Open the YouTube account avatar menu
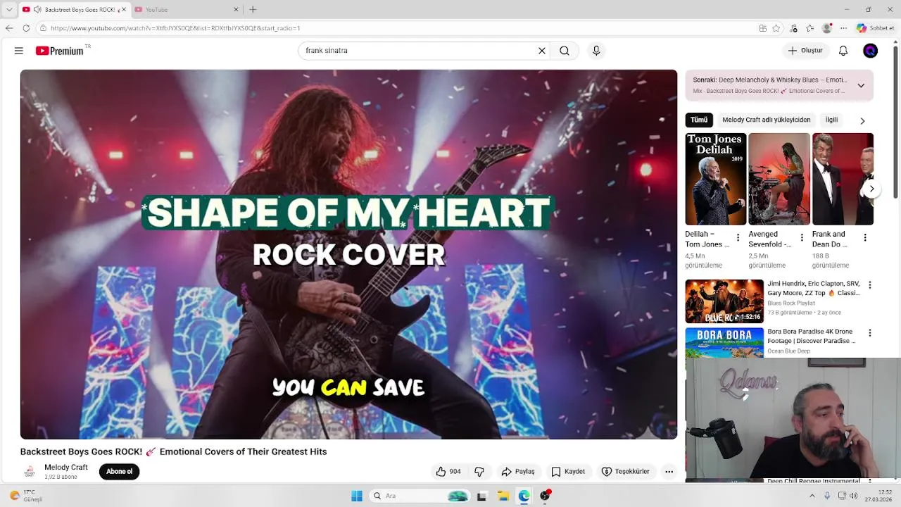 (x=871, y=51)
